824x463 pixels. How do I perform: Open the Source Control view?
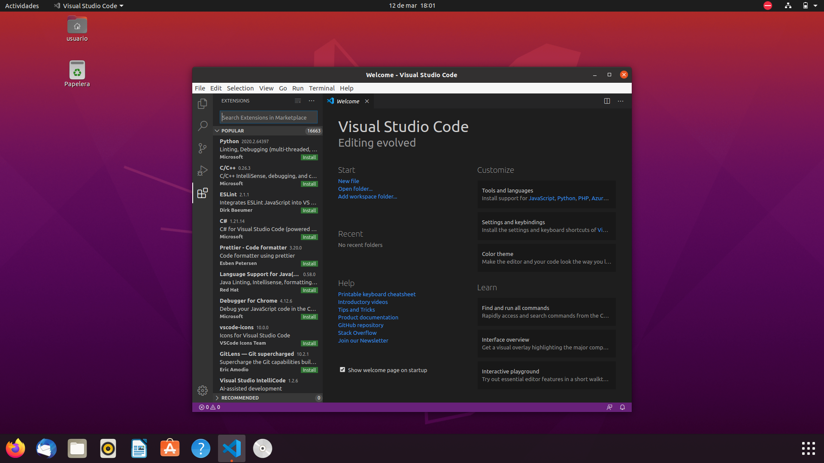click(203, 148)
